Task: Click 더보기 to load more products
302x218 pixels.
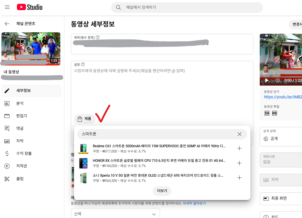Action: 162,191
